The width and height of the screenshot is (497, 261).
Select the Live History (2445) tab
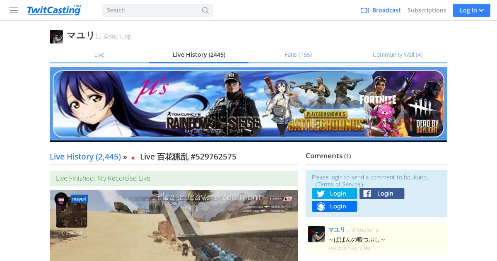click(199, 55)
